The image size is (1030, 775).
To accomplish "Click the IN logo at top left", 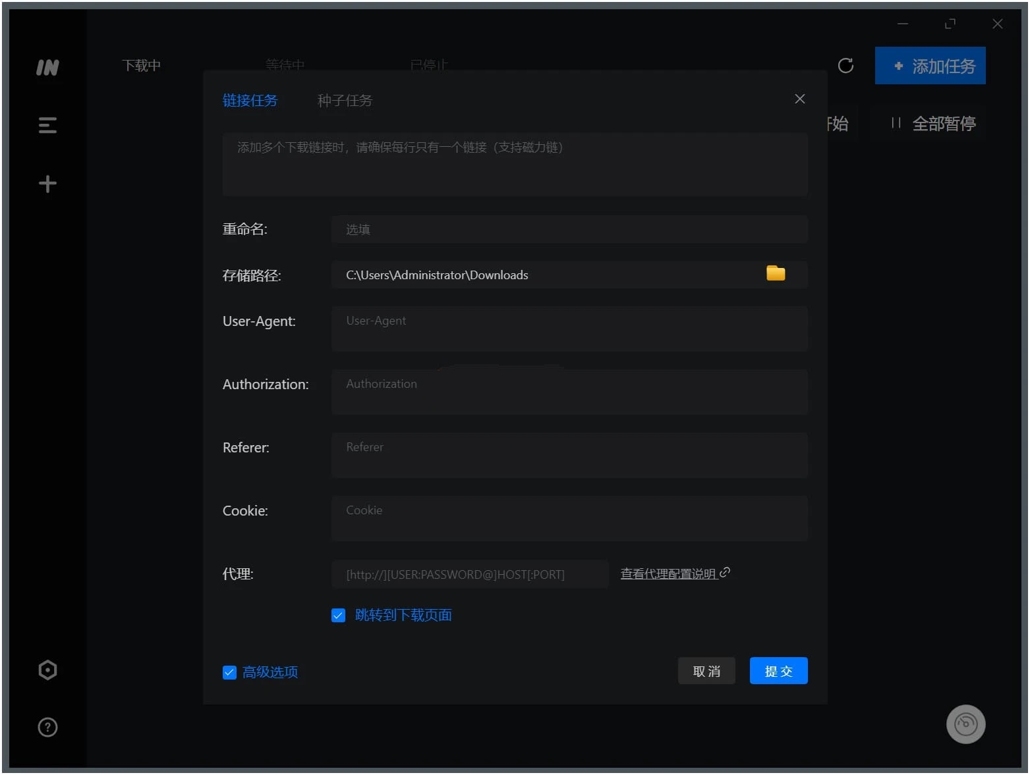I will [x=47, y=67].
